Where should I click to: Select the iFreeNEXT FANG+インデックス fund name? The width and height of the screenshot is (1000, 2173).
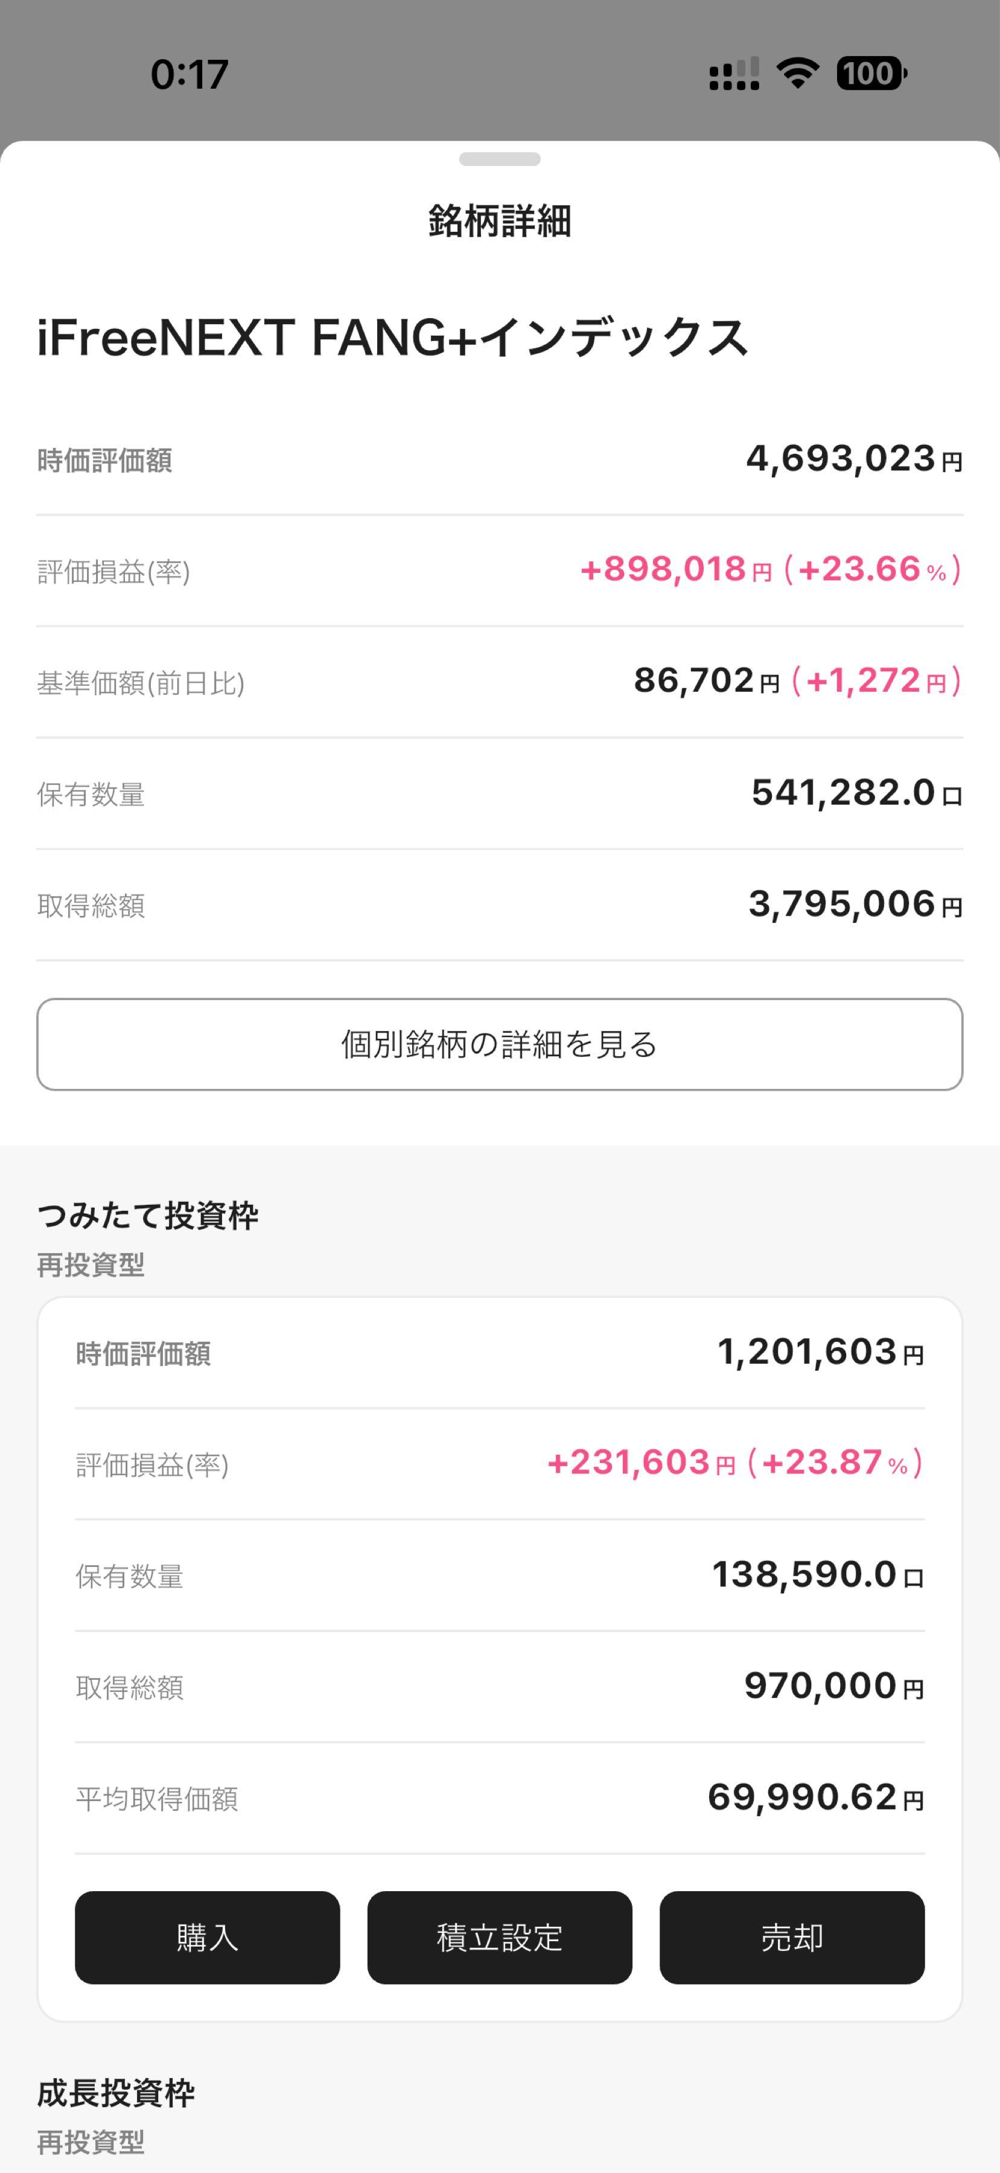[x=393, y=337]
